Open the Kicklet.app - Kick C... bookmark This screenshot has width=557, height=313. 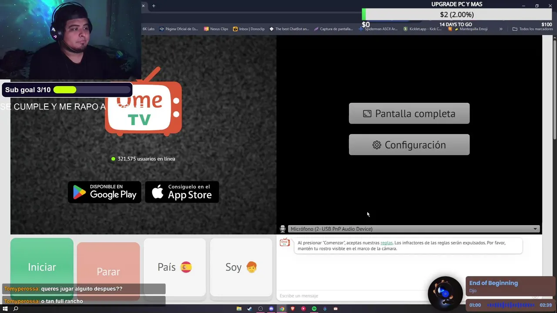point(423,29)
